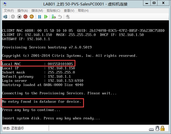Click the Ctrl+Alt+Delete toolbar icon
This screenshot has width=171, height=134.
click(5, 17)
